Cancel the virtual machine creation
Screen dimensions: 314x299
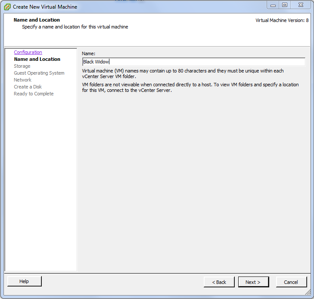291,282
